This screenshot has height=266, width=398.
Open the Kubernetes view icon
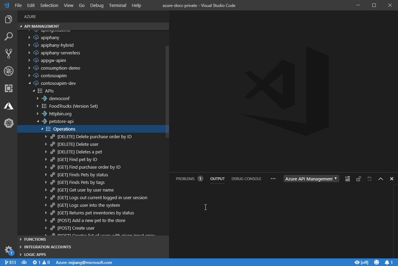[9, 123]
